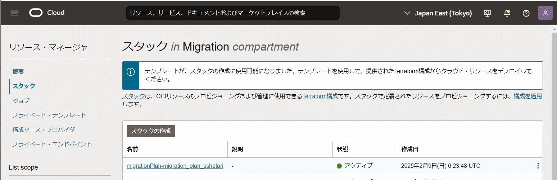Open プライベート・テンプレート in the sidebar

point(49,115)
